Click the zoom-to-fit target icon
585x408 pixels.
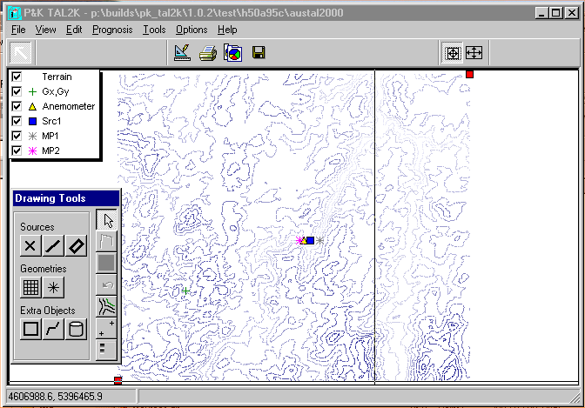click(x=452, y=52)
